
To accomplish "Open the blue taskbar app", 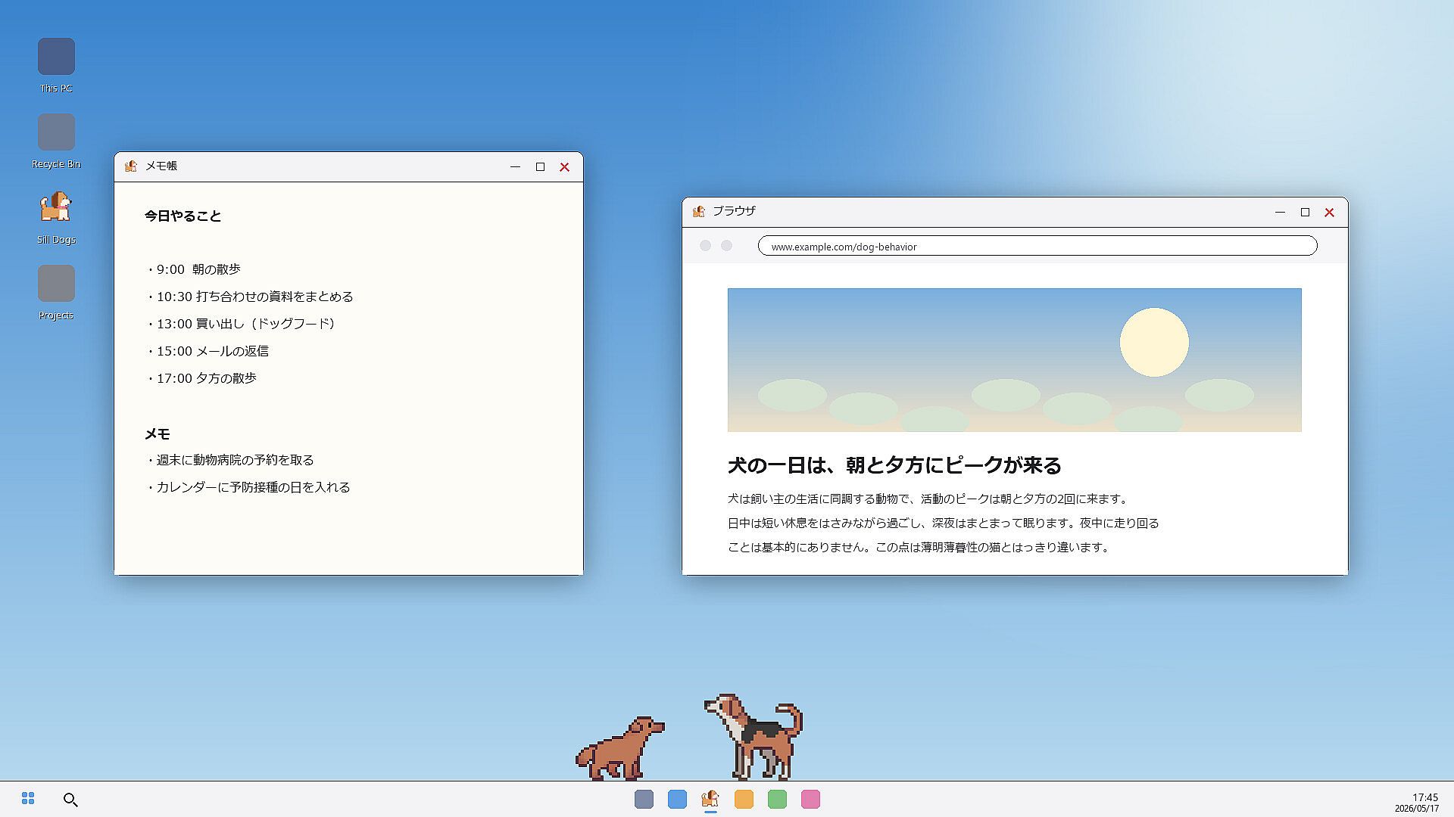I will 677,799.
